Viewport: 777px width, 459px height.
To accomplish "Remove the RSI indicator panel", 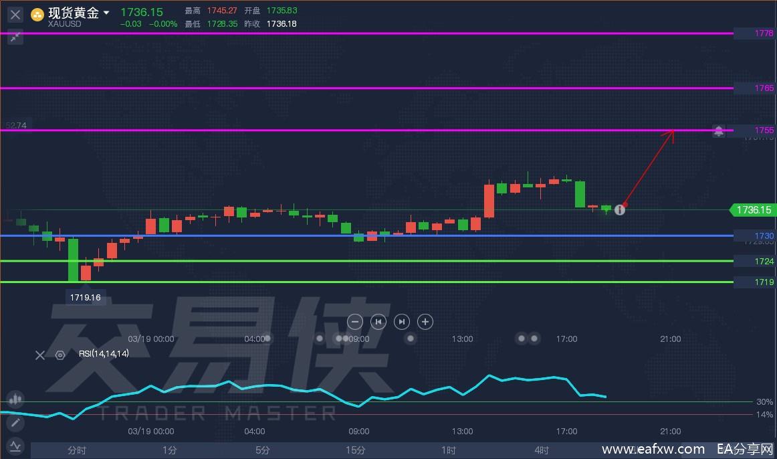I will point(40,355).
